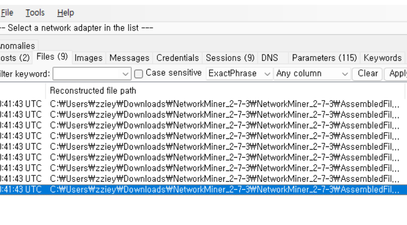The image size is (407, 225).
Task: Click the Clear filter button
Action: pos(367,74)
